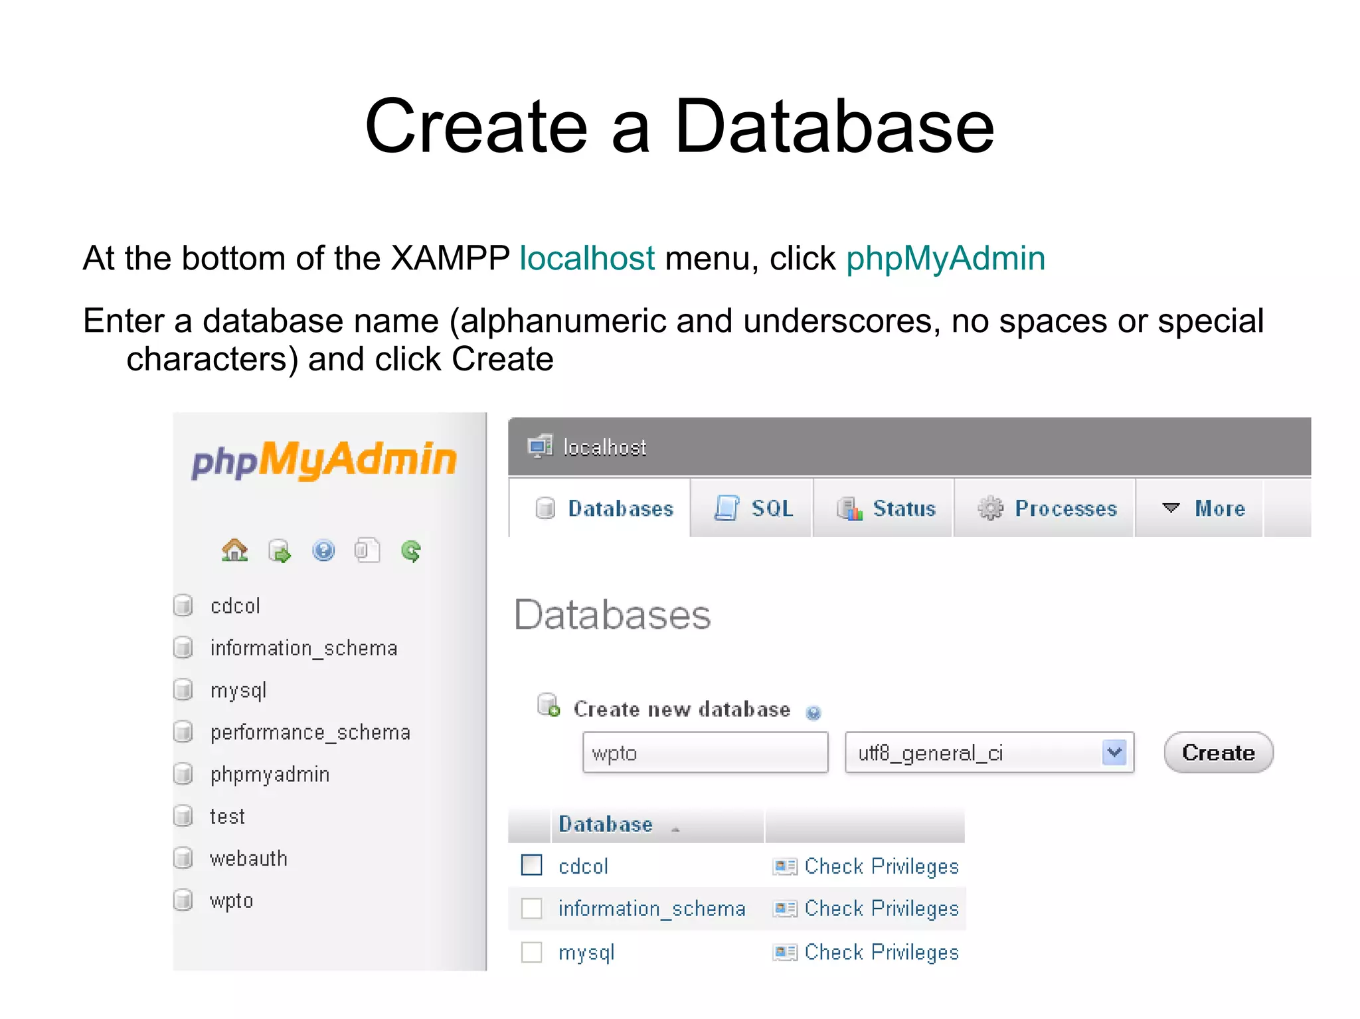Open Check Privileges for mysql
1360x1019 pixels.
tap(881, 953)
